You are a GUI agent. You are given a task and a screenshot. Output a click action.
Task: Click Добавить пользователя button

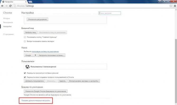[x=34, y=81]
